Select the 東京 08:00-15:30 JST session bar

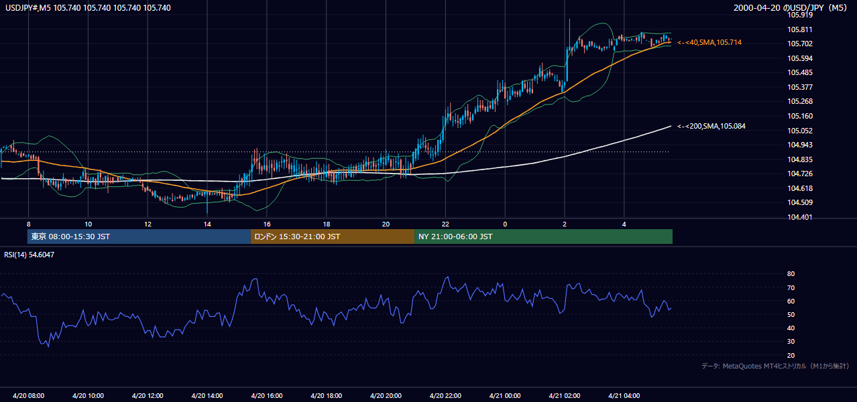pos(139,237)
